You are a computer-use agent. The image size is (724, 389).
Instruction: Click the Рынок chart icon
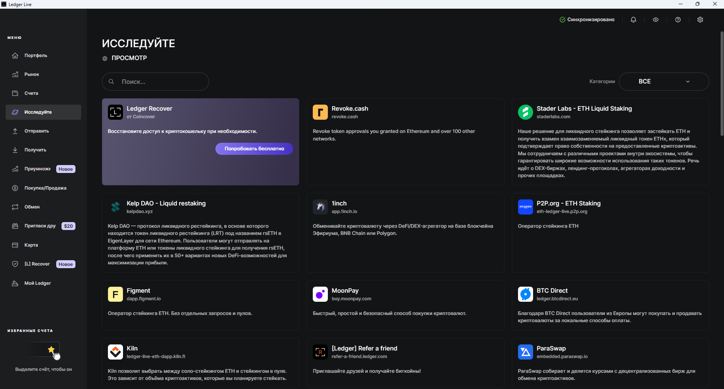pos(15,74)
